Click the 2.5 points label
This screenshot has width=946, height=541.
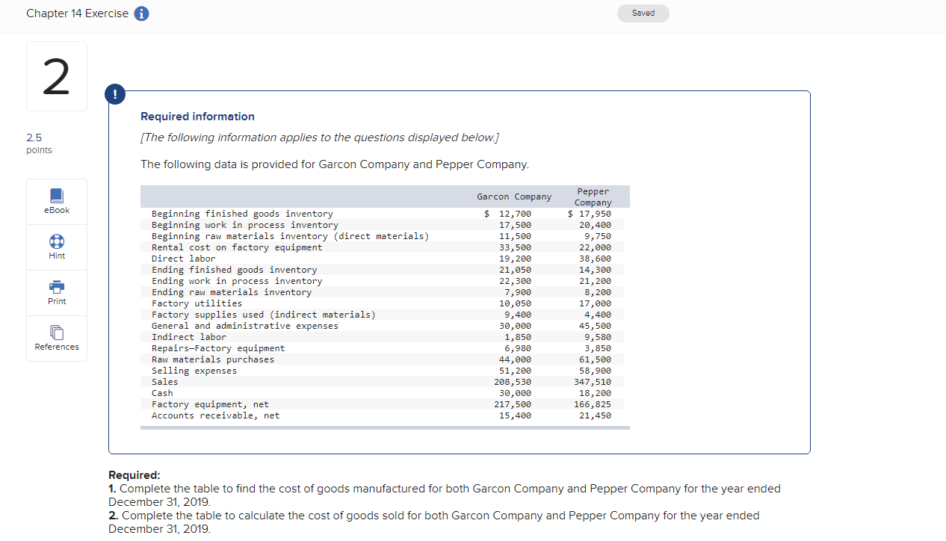[x=39, y=143]
